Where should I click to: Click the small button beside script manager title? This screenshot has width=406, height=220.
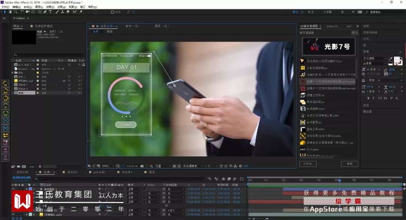pyautogui.click(x=354, y=33)
